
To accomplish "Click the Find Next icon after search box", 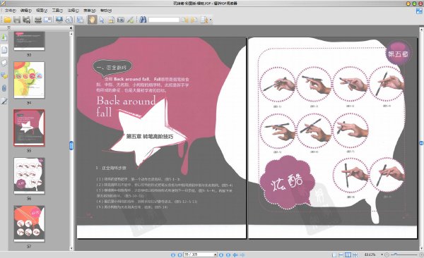I will (x=194, y=20).
